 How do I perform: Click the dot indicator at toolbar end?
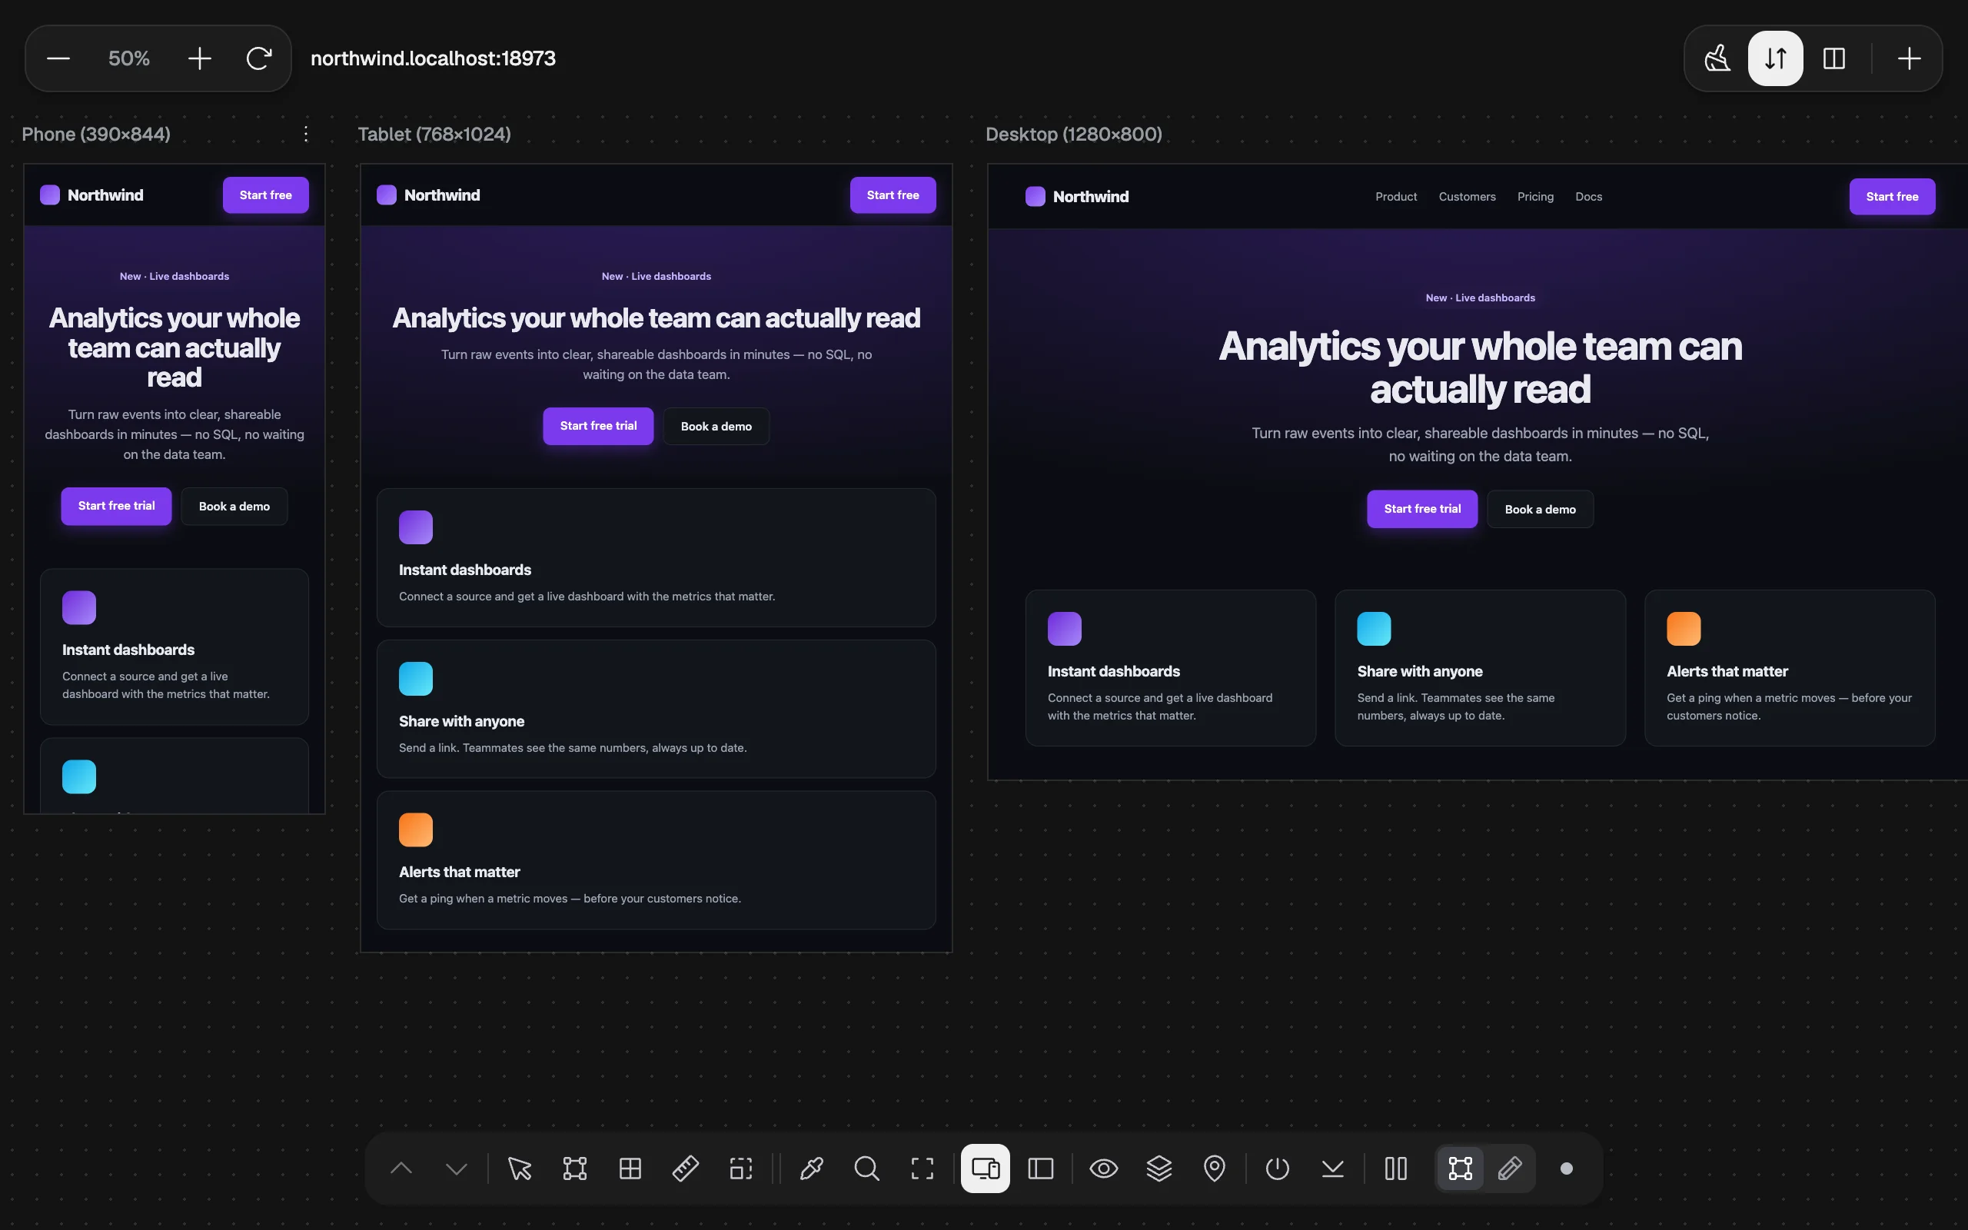click(x=1566, y=1169)
